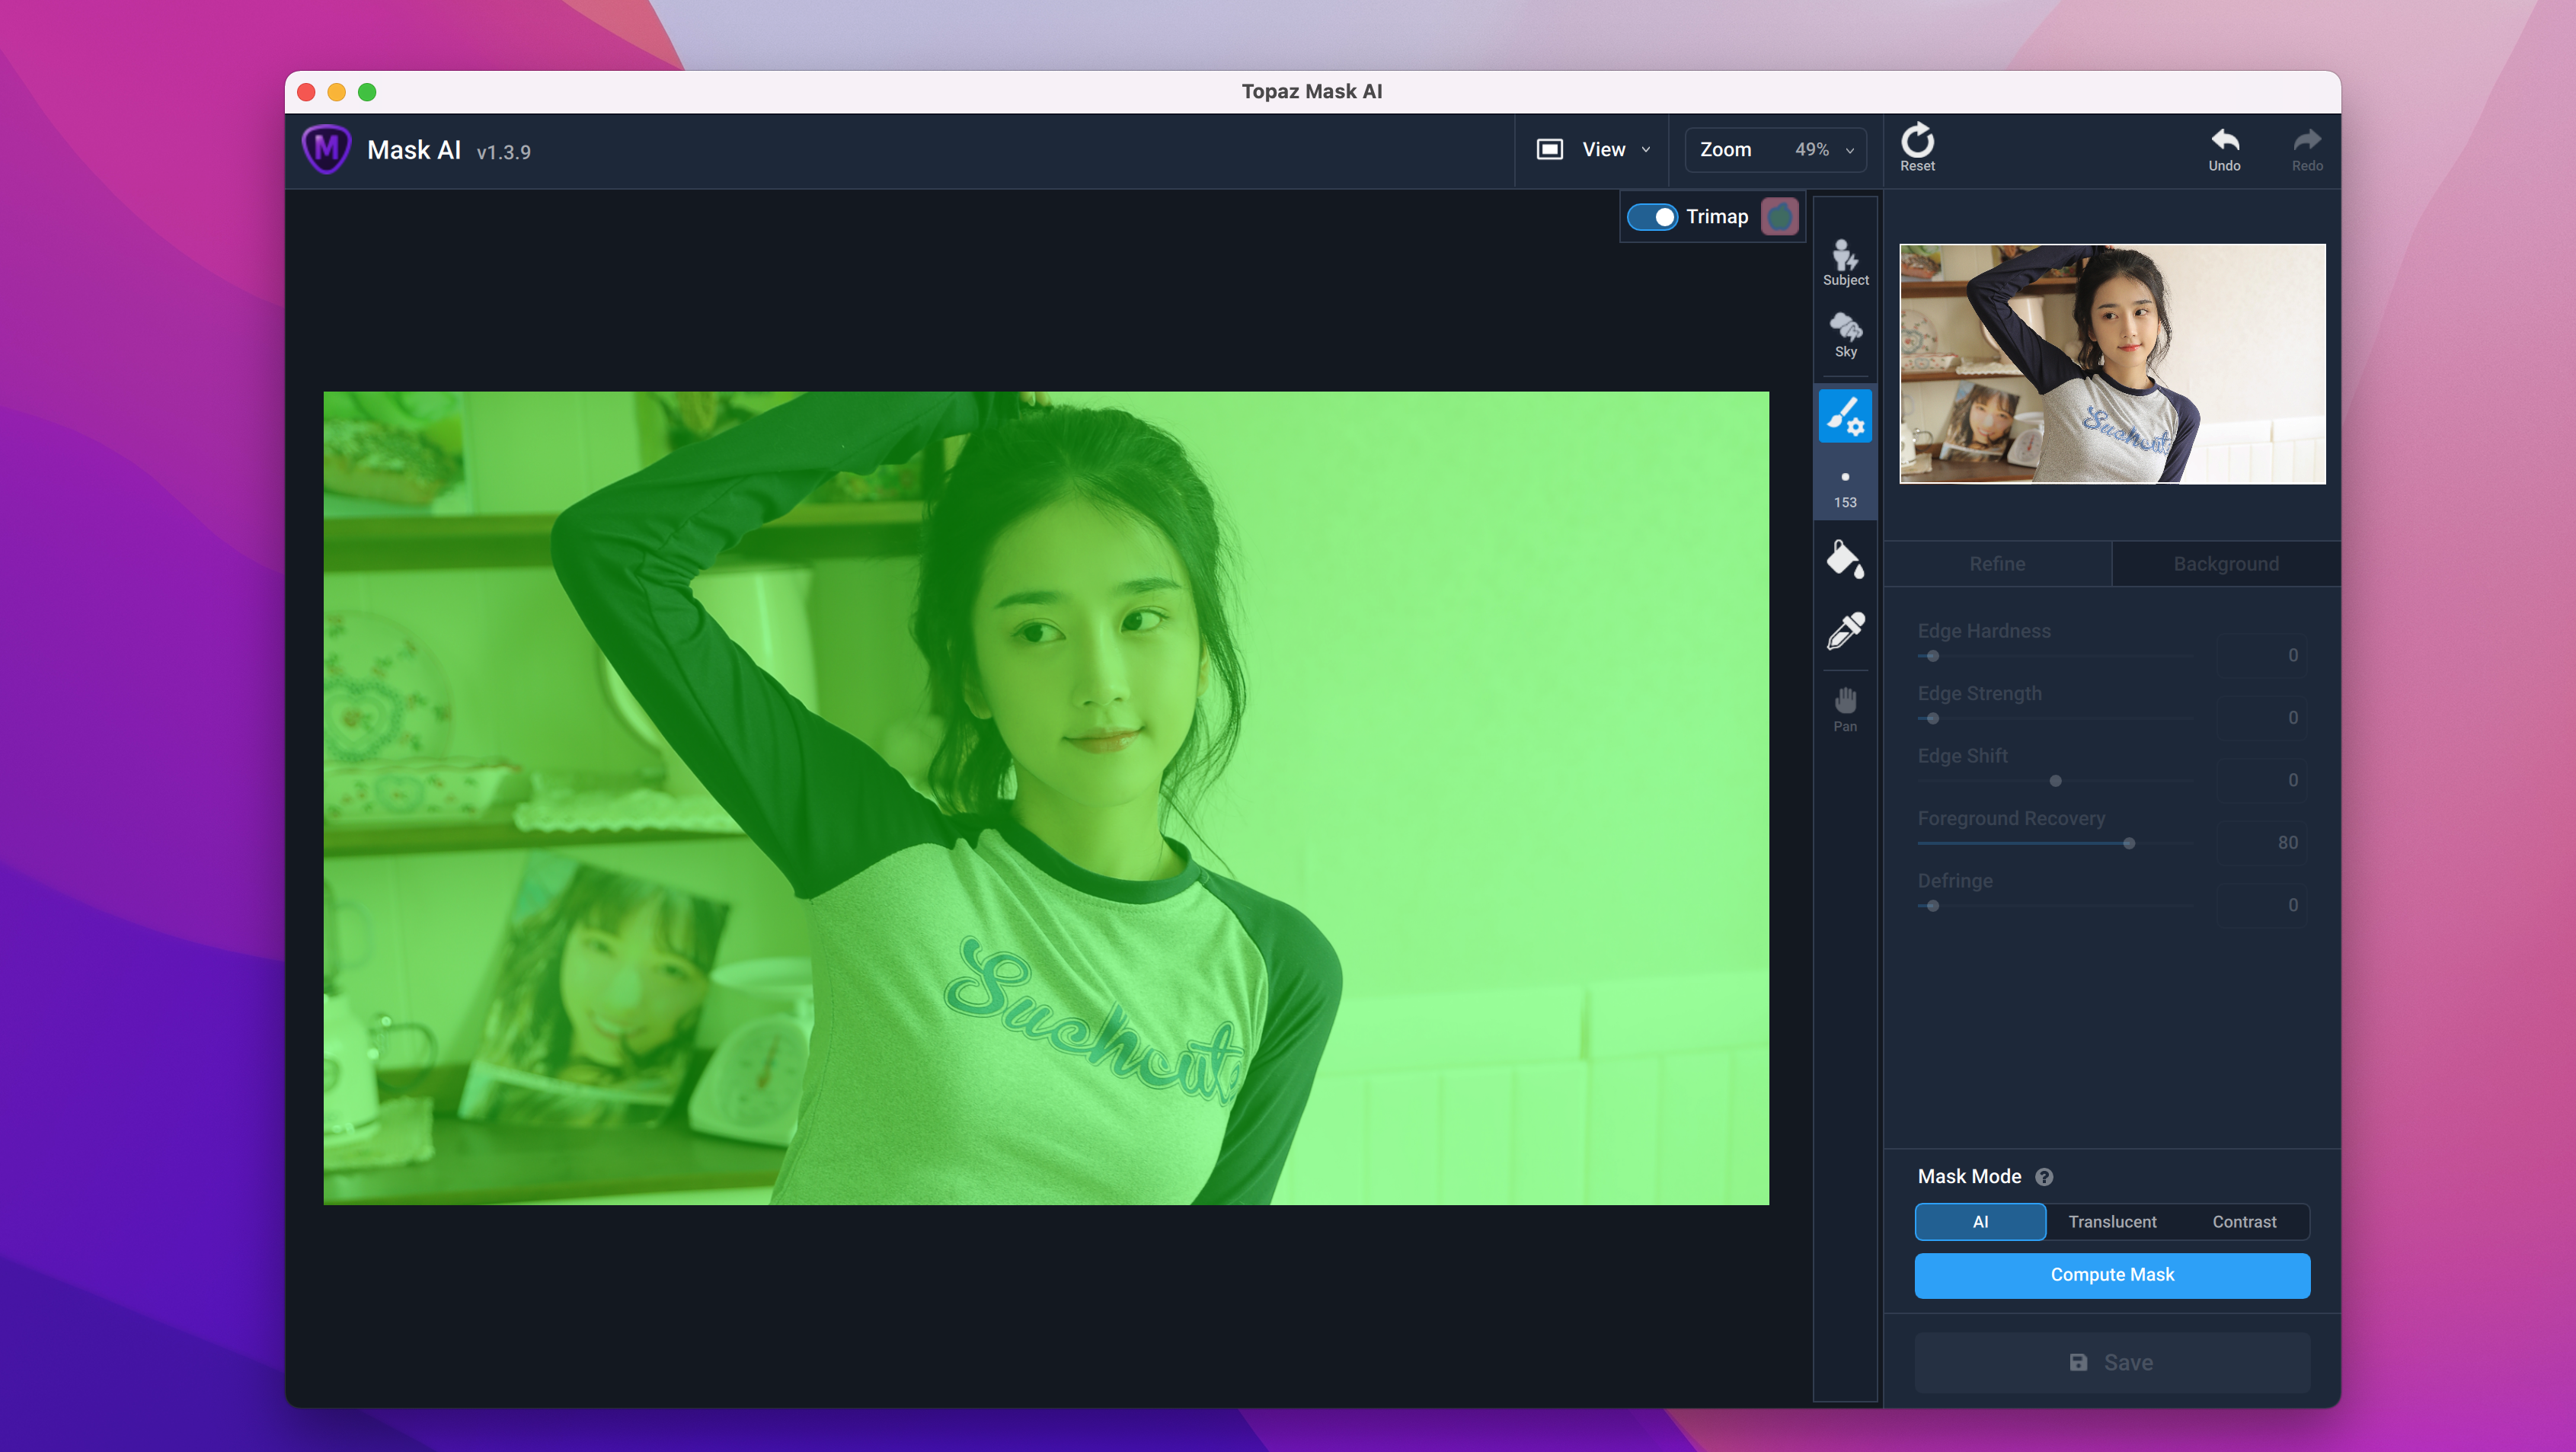
Task: Switch mask mode to Translucent
Action: click(x=2112, y=1221)
